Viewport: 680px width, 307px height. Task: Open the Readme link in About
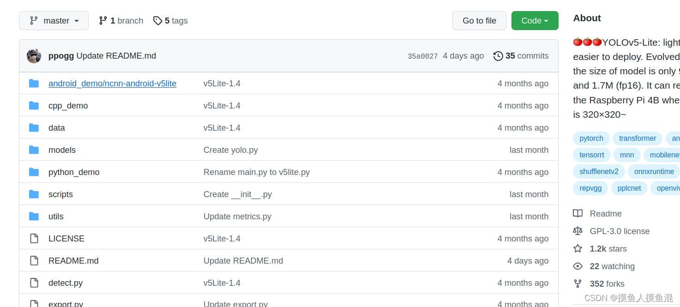pos(606,214)
